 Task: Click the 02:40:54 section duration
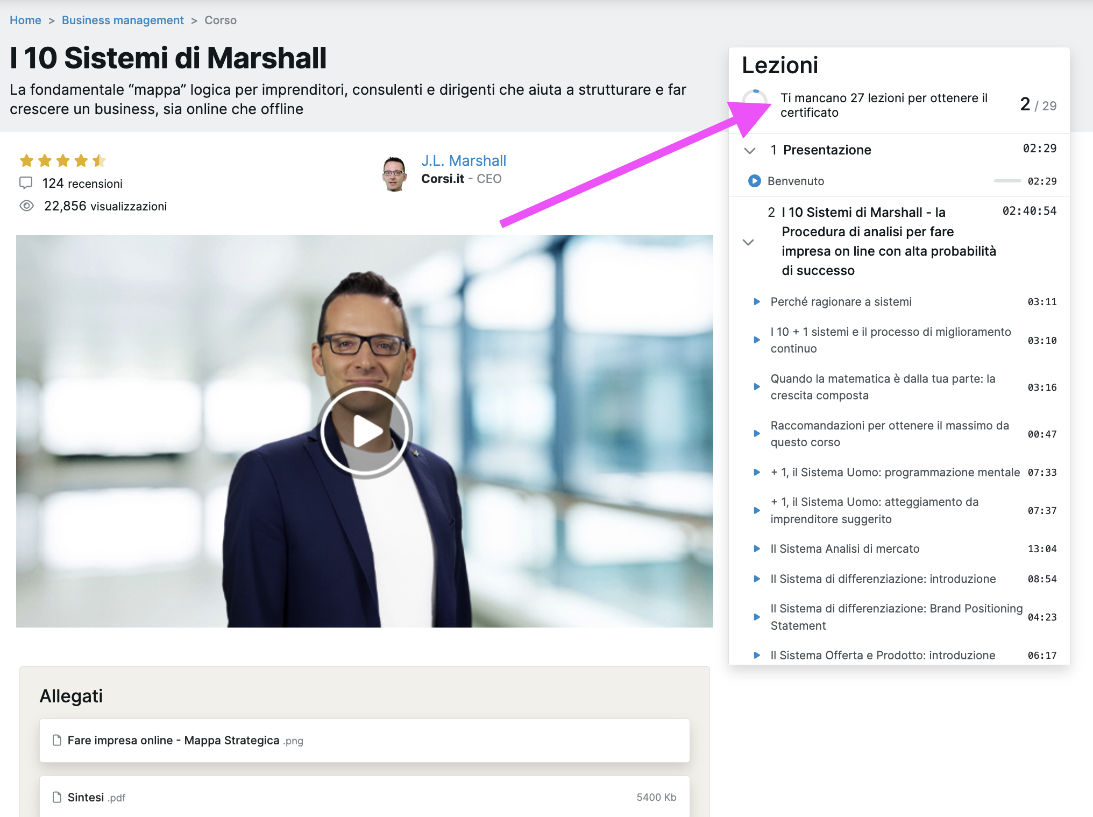tap(1029, 211)
